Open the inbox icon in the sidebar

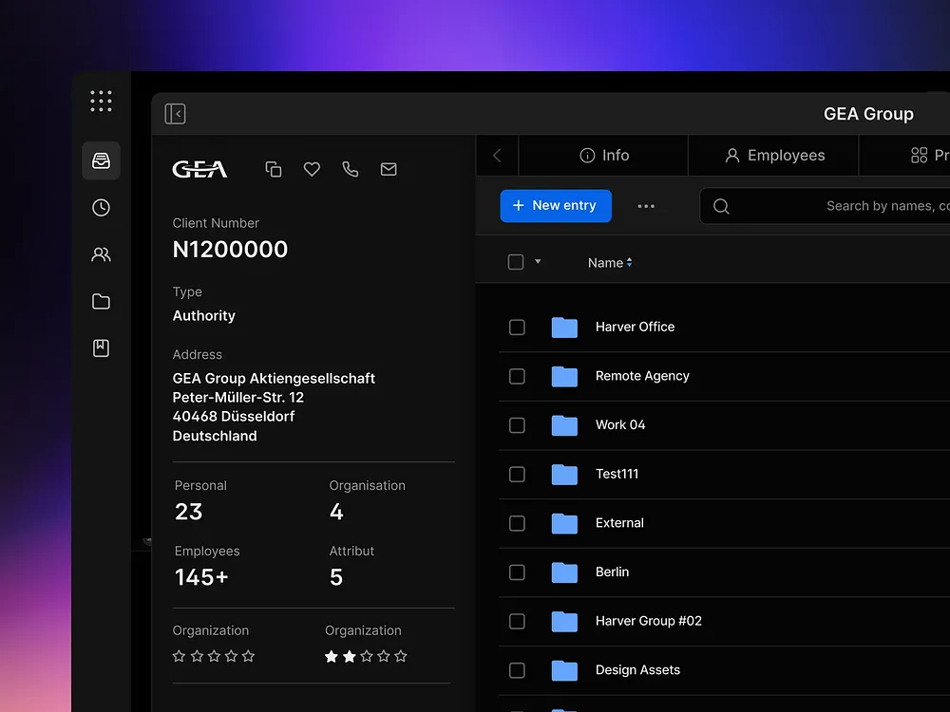coord(101,159)
